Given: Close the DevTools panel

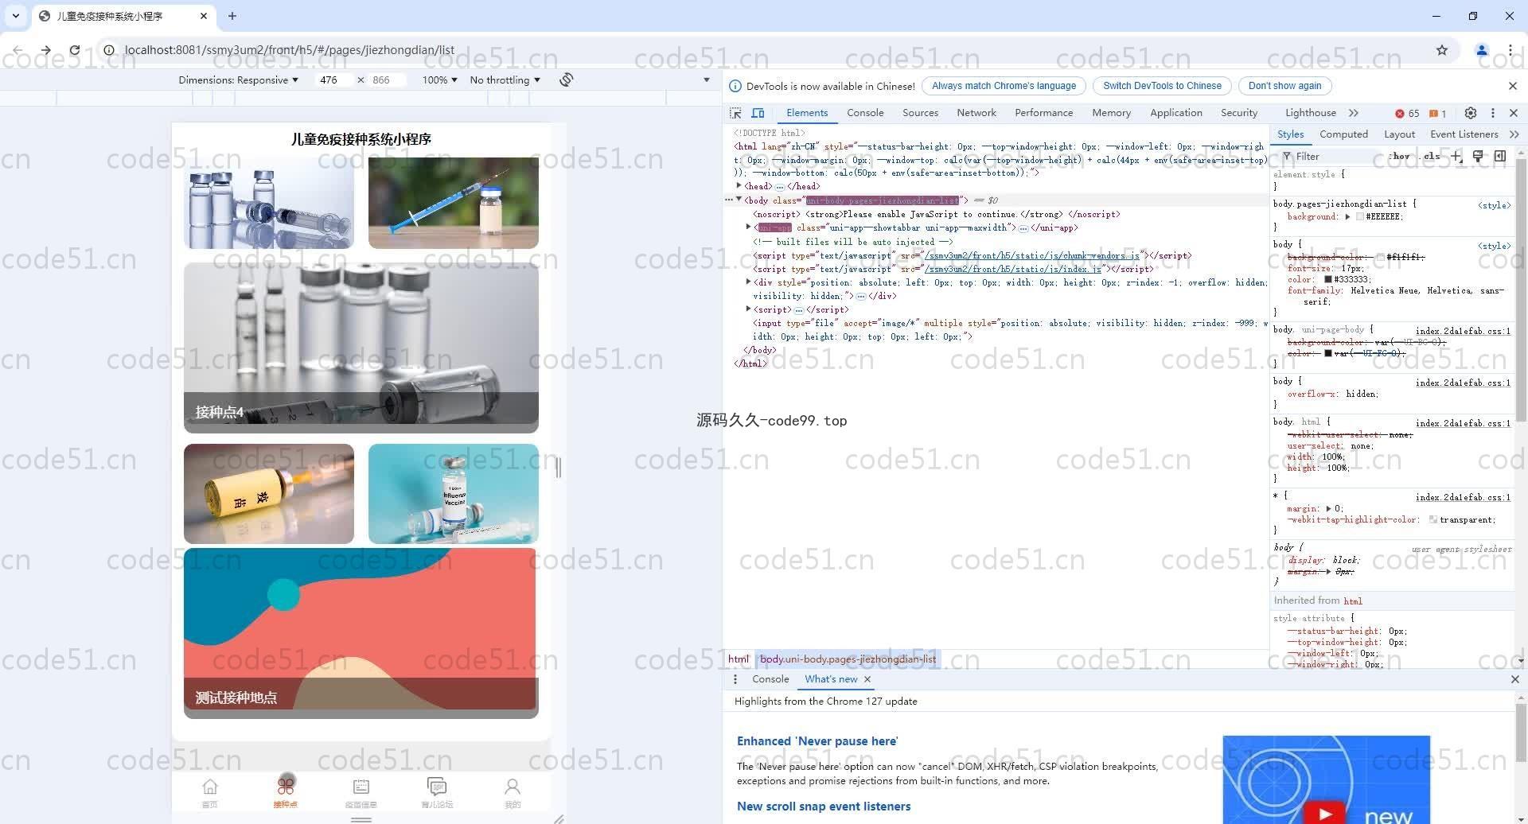Looking at the screenshot, I should coord(1514,113).
